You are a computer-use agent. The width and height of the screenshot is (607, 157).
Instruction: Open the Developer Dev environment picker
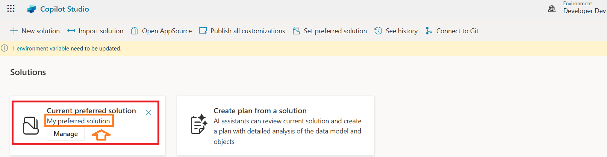point(584,11)
